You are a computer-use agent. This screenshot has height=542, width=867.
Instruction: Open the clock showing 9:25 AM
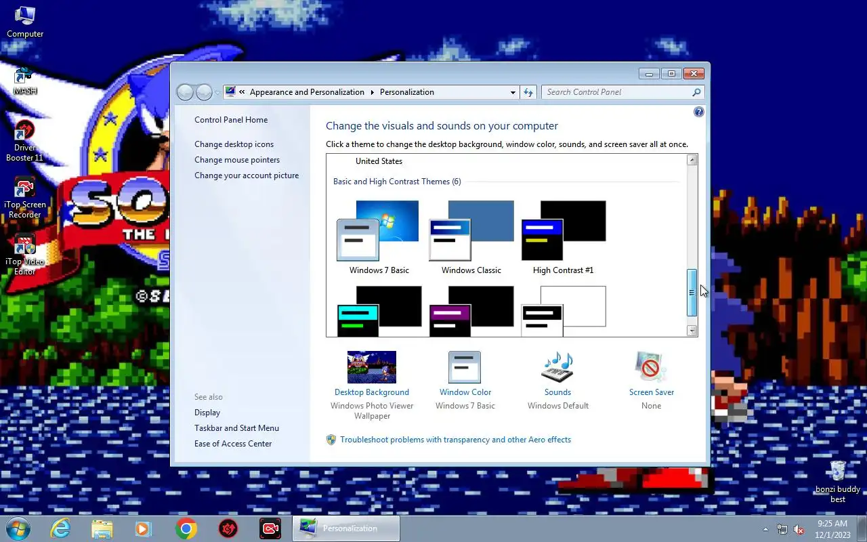click(832, 529)
